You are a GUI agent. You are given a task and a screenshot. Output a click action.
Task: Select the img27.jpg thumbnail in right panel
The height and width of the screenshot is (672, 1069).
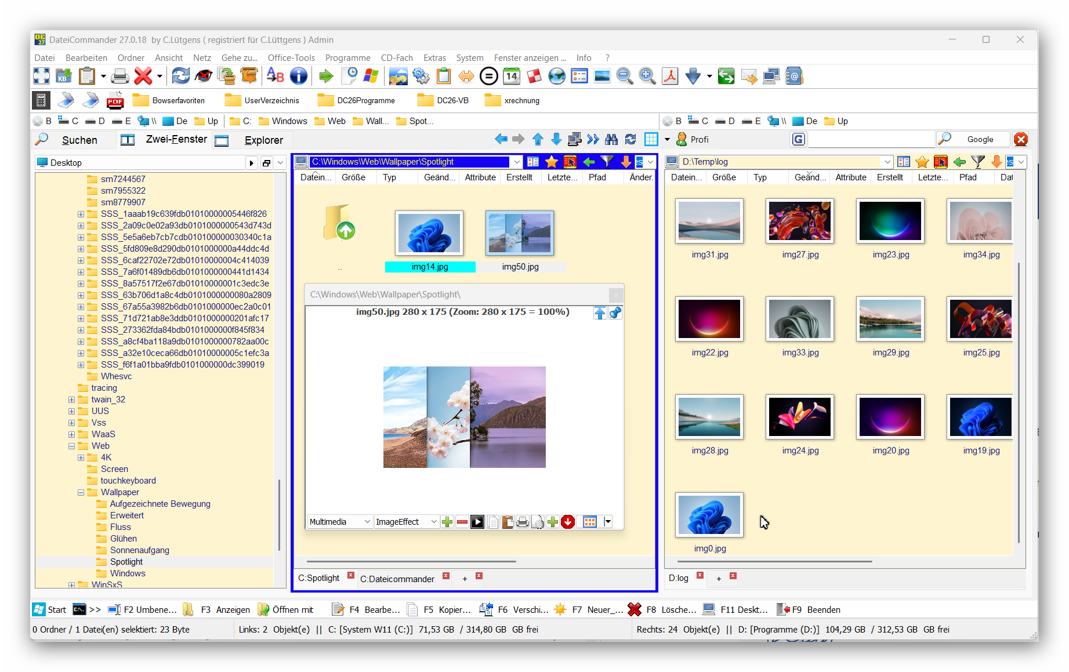click(x=800, y=221)
